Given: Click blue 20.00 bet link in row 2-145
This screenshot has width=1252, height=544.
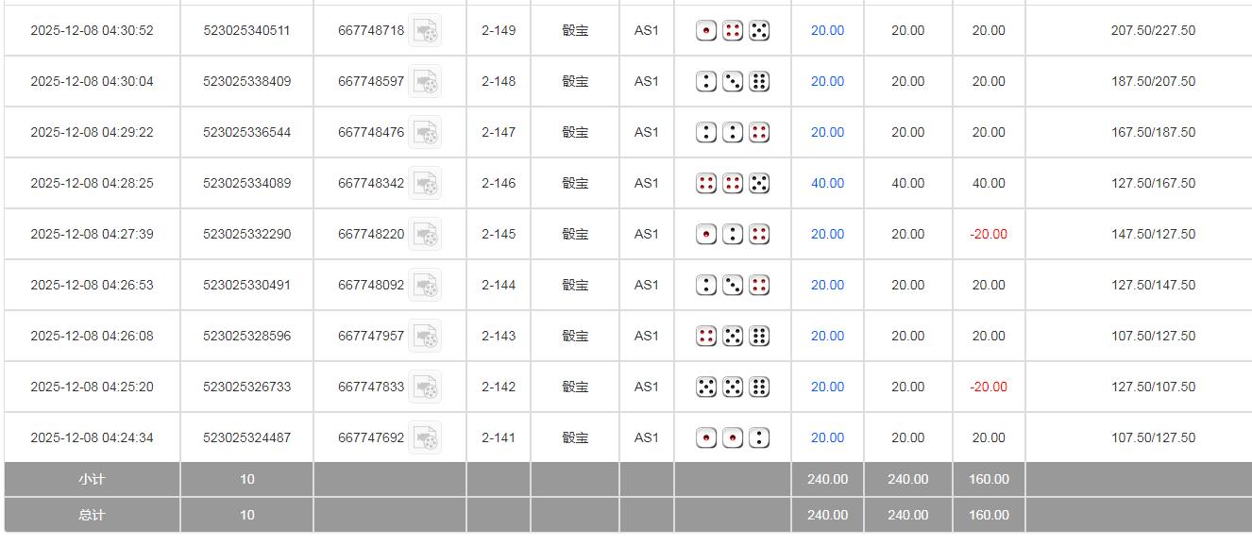Looking at the screenshot, I should click(x=827, y=235).
